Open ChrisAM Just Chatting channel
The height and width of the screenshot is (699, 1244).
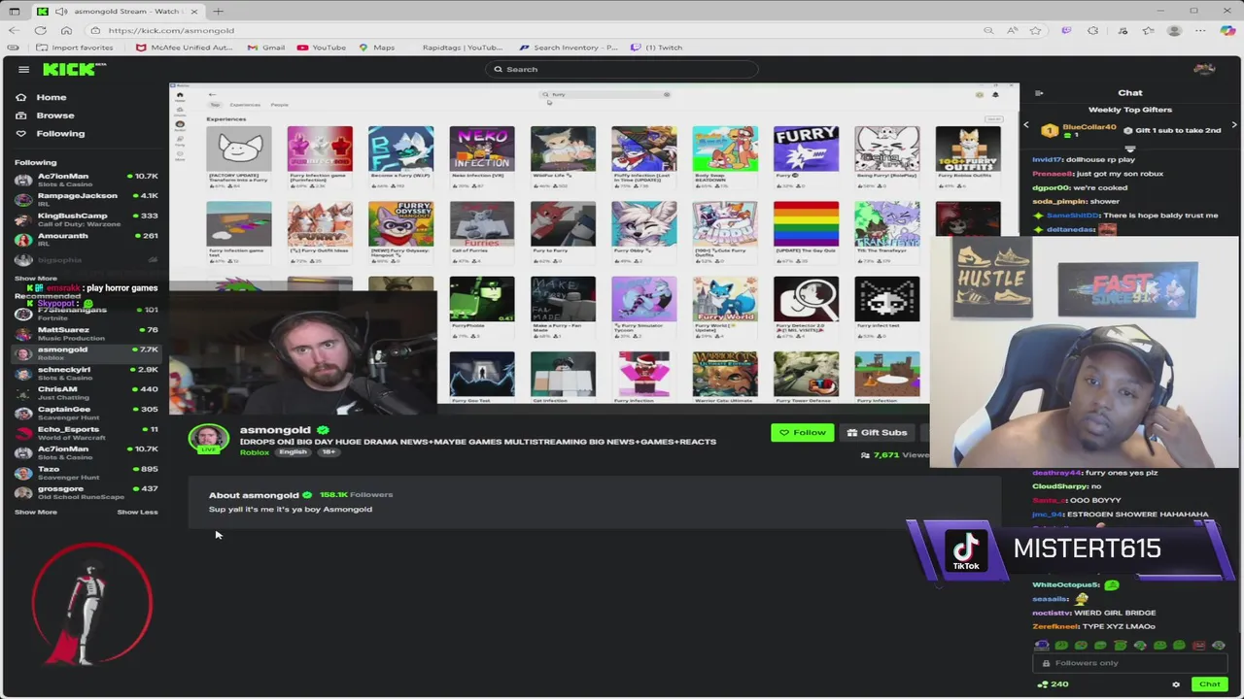pyautogui.click(x=86, y=393)
